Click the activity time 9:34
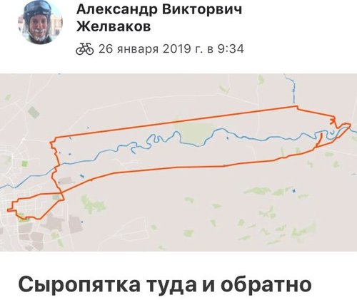The height and width of the screenshot is (300, 357). click(231, 49)
